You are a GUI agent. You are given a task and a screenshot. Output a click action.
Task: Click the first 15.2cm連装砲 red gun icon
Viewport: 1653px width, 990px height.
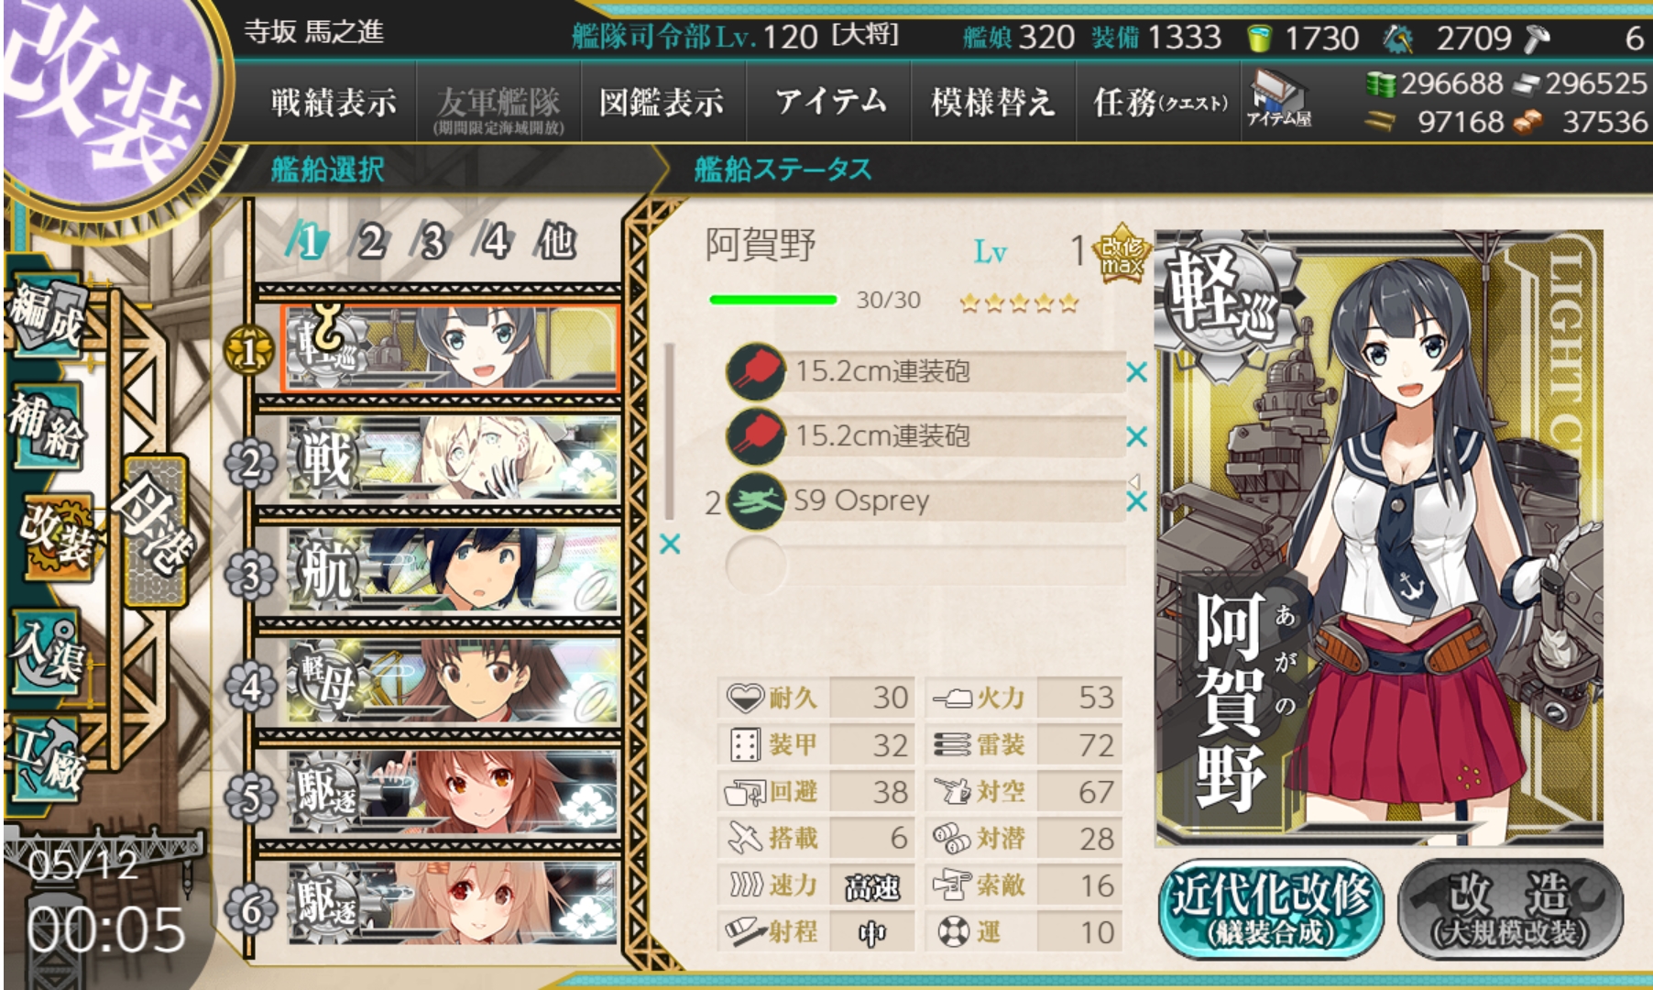click(756, 371)
